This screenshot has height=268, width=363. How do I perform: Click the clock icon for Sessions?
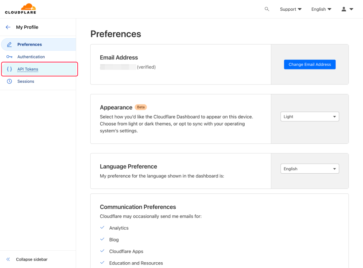(x=10, y=82)
